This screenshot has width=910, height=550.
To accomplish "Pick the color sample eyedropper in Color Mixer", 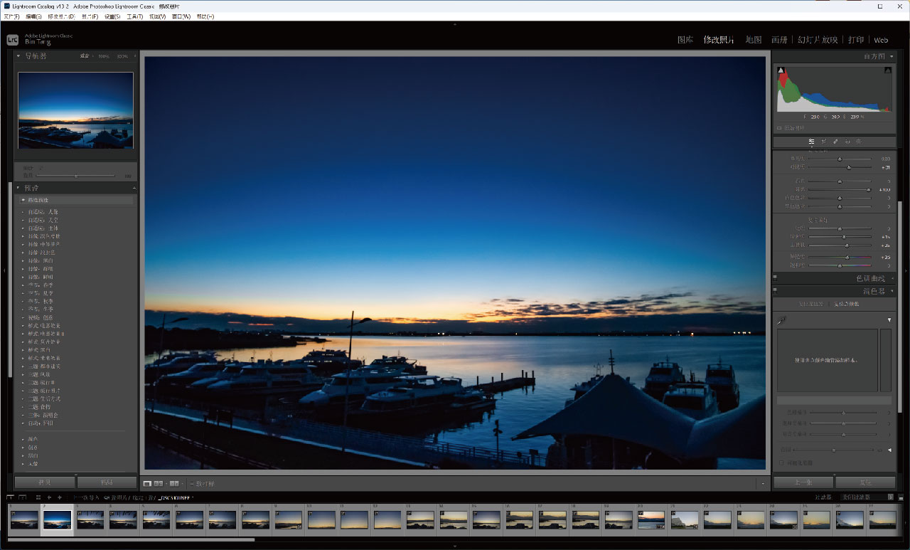I will click(781, 321).
